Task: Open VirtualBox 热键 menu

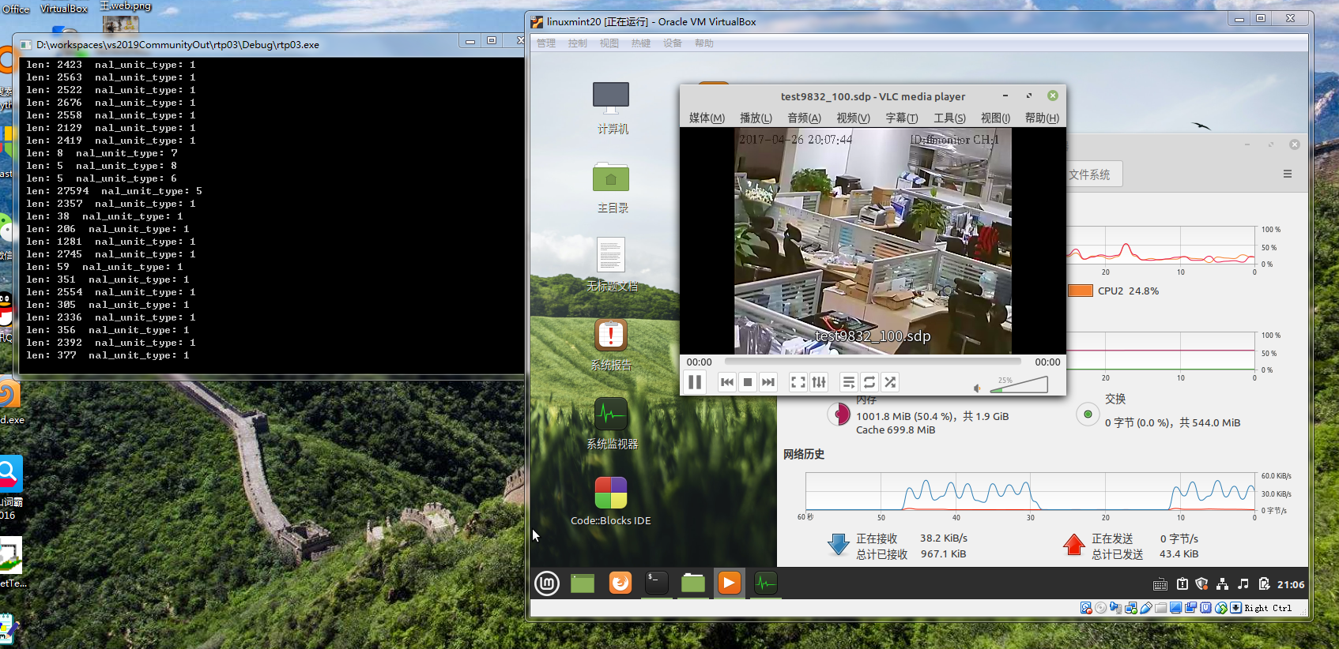Action: pos(641,43)
